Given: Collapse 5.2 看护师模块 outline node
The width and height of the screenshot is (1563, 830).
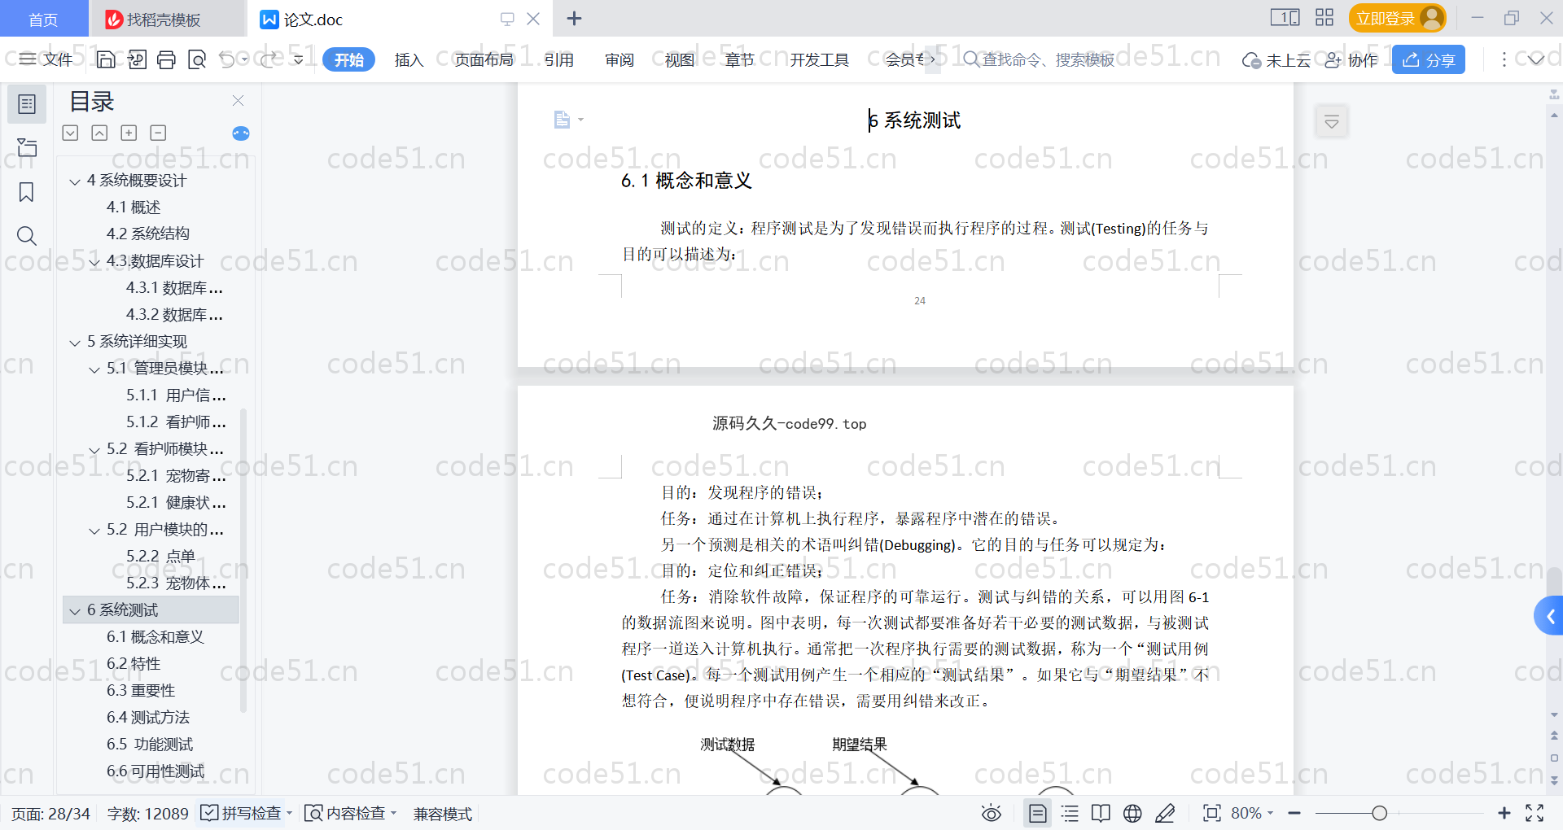Looking at the screenshot, I should [94, 449].
